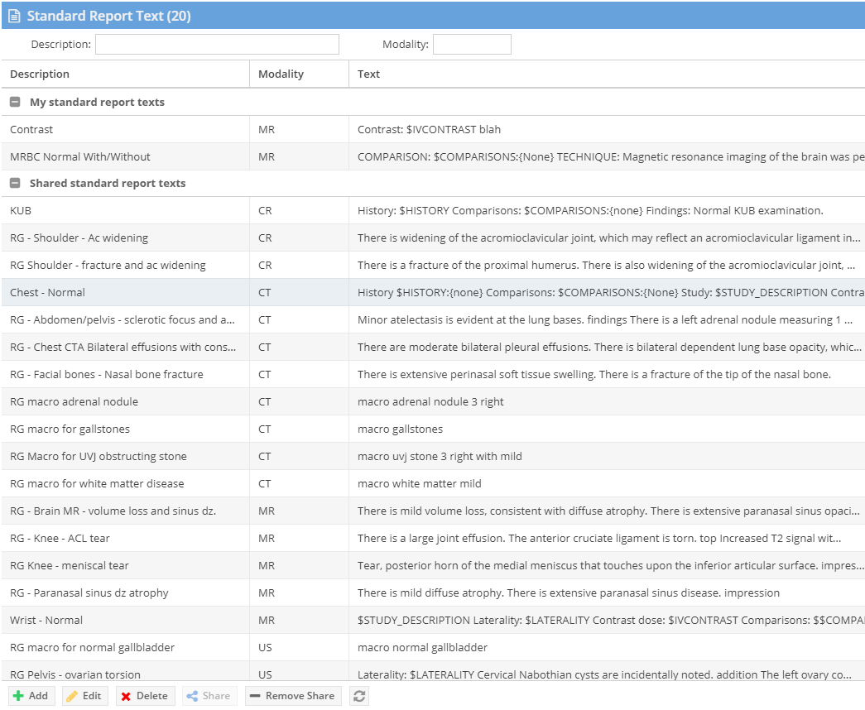Click text 'macro gallstones'
The height and width of the screenshot is (710, 865).
coord(400,429)
